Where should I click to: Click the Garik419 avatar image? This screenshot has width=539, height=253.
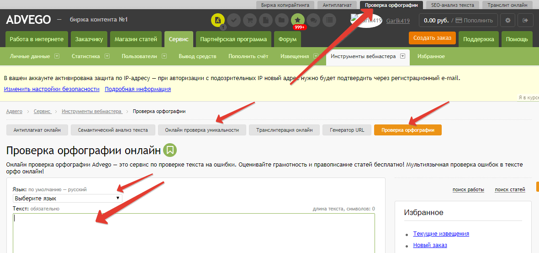(x=366, y=20)
